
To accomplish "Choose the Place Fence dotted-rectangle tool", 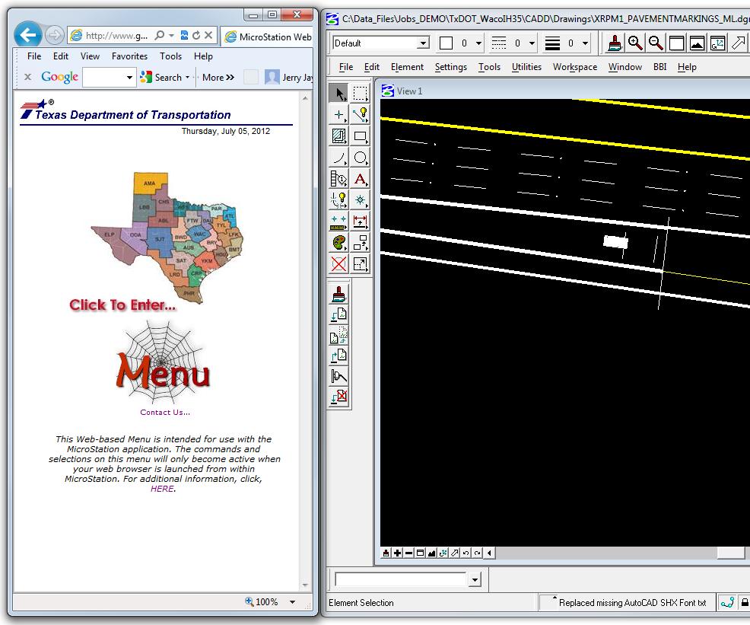I will tap(360, 94).
